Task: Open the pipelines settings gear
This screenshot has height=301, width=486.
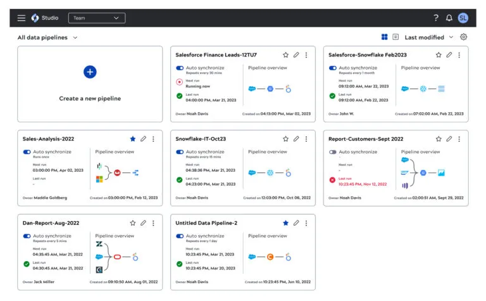Action: [464, 37]
